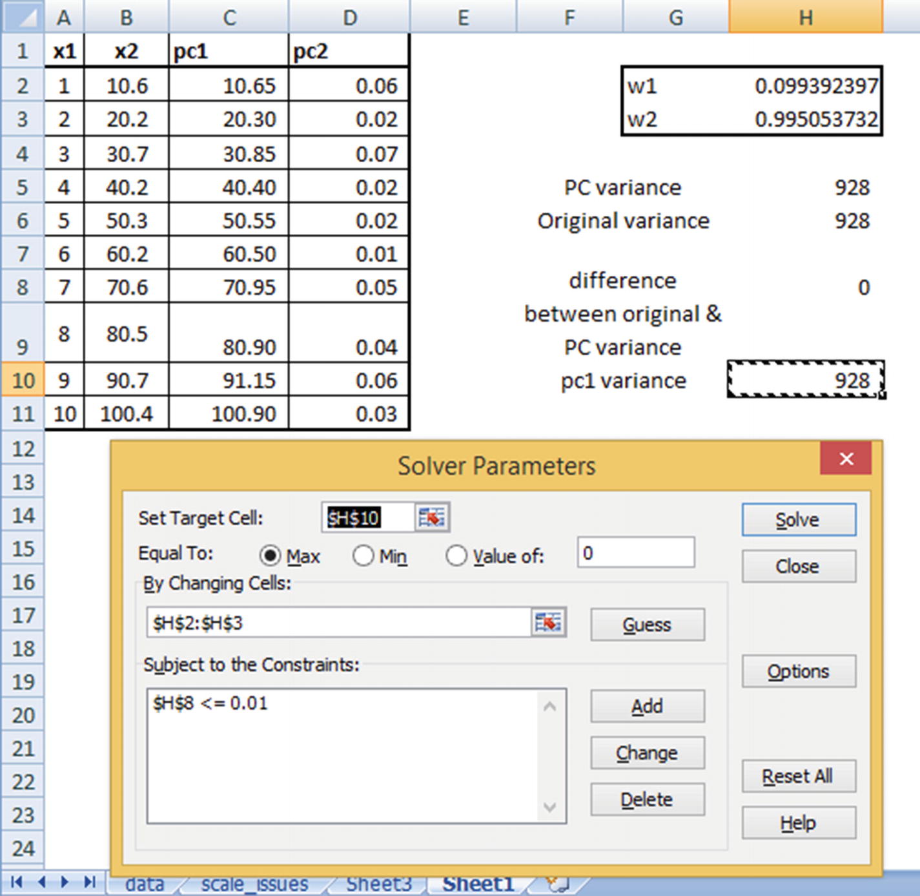Select row 5 header
Viewport: 920px width, 896px height.
tap(22, 187)
